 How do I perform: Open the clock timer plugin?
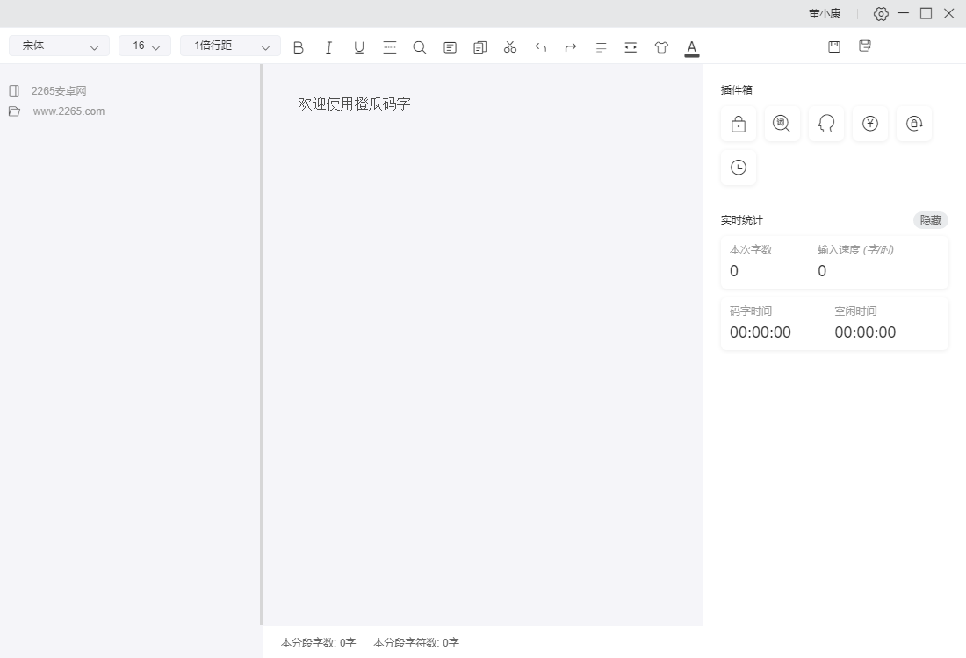[x=738, y=168]
